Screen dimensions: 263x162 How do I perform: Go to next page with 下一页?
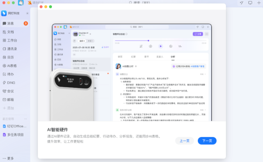(207, 141)
